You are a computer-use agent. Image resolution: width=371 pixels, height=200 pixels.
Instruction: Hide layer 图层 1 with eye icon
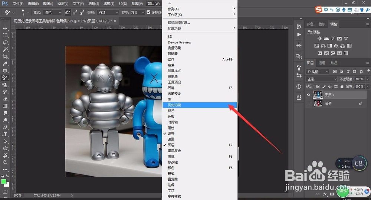pyautogui.click(x=309, y=95)
